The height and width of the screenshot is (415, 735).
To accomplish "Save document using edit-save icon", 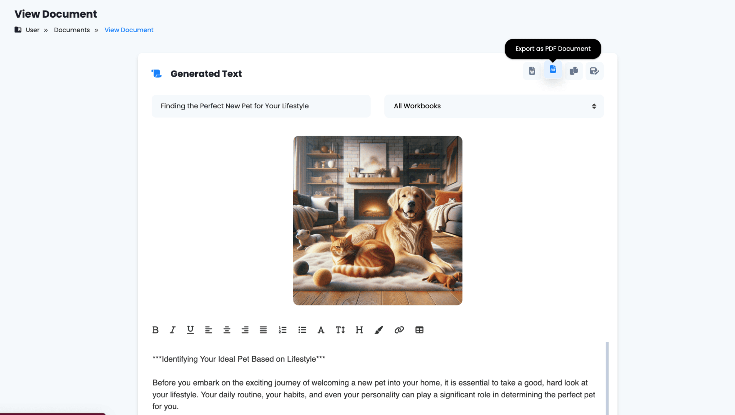I will (595, 71).
